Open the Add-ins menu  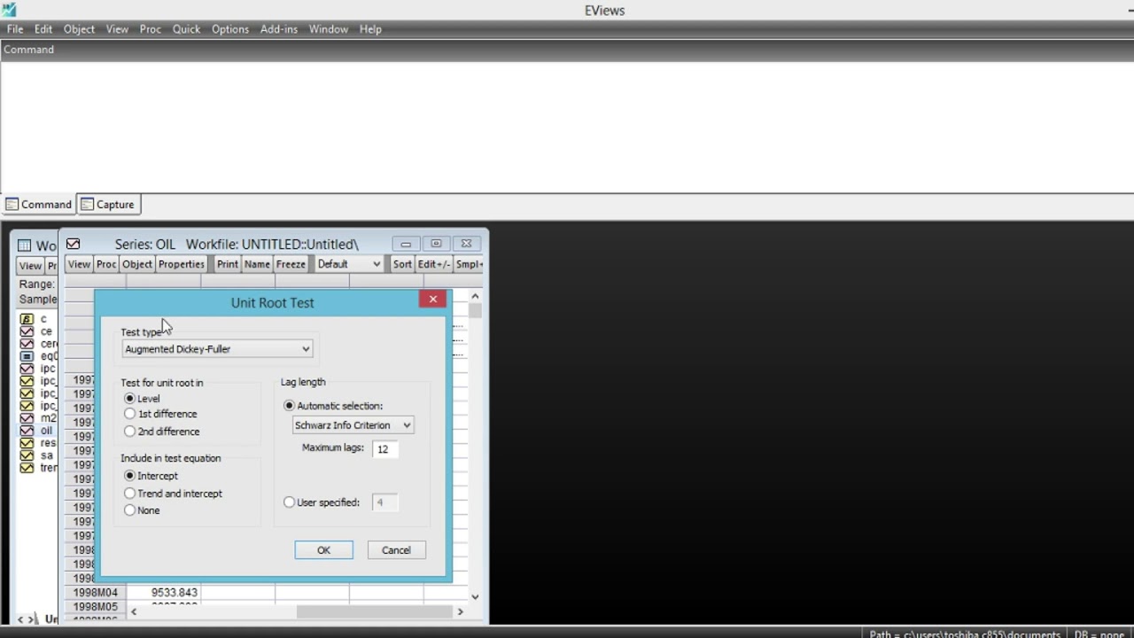coord(279,29)
